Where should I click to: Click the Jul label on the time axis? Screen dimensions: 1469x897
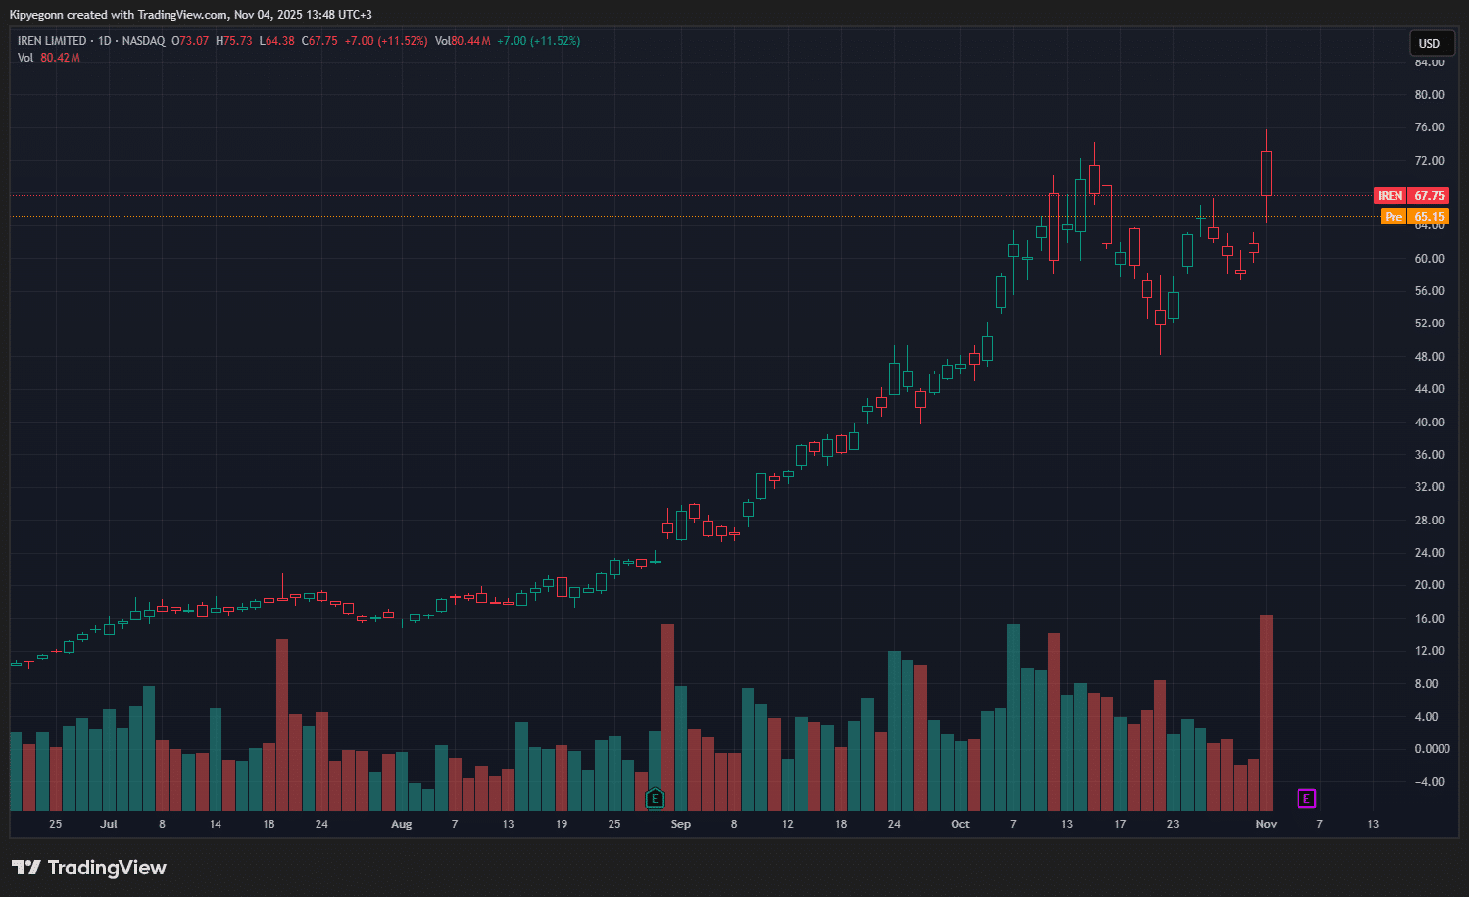109,824
